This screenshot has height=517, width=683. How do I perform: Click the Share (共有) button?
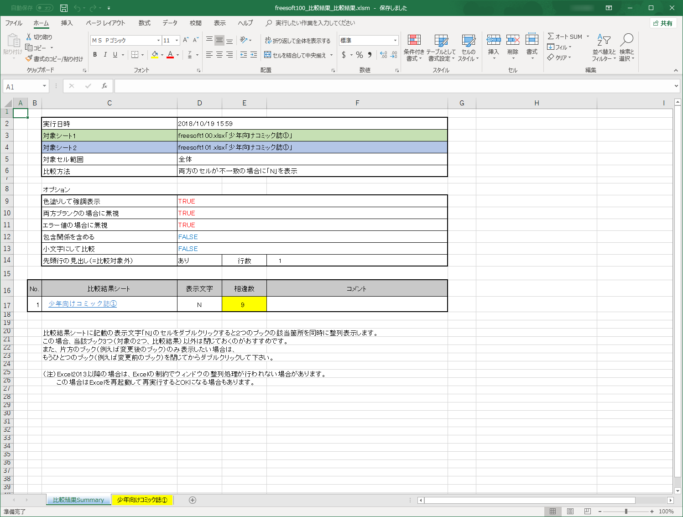663,23
